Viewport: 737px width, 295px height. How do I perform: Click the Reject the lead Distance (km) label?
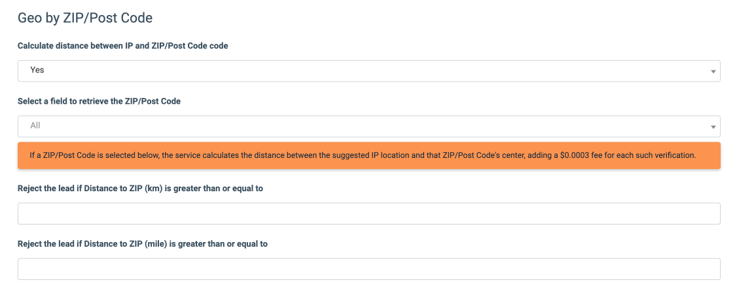click(140, 189)
